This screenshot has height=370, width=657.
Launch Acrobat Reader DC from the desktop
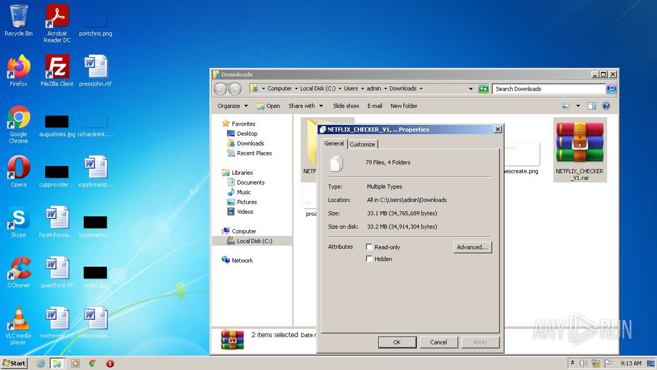click(57, 24)
